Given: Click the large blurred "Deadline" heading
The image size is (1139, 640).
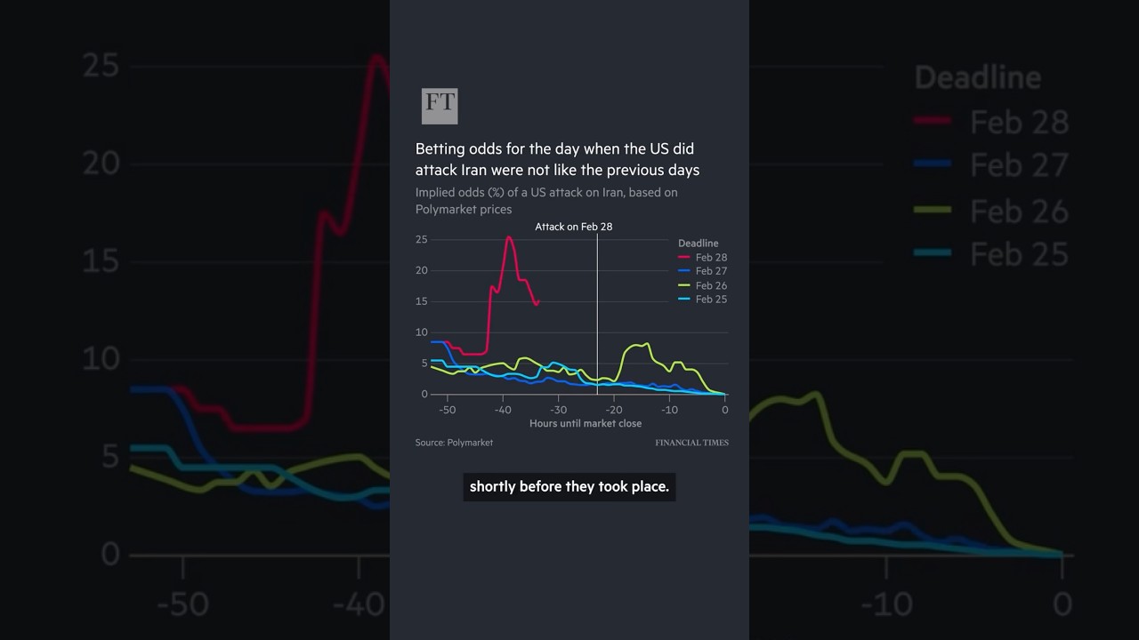Looking at the screenshot, I should coord(977,77).
